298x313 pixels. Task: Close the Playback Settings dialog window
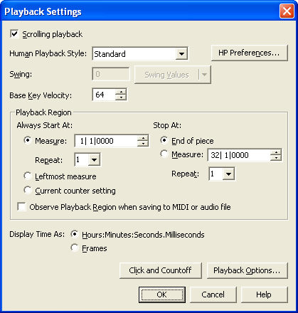tap(287, 11)
